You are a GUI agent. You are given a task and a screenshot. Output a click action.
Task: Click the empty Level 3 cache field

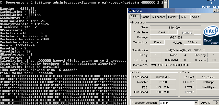pyautogui.click(x=208, y=92)
